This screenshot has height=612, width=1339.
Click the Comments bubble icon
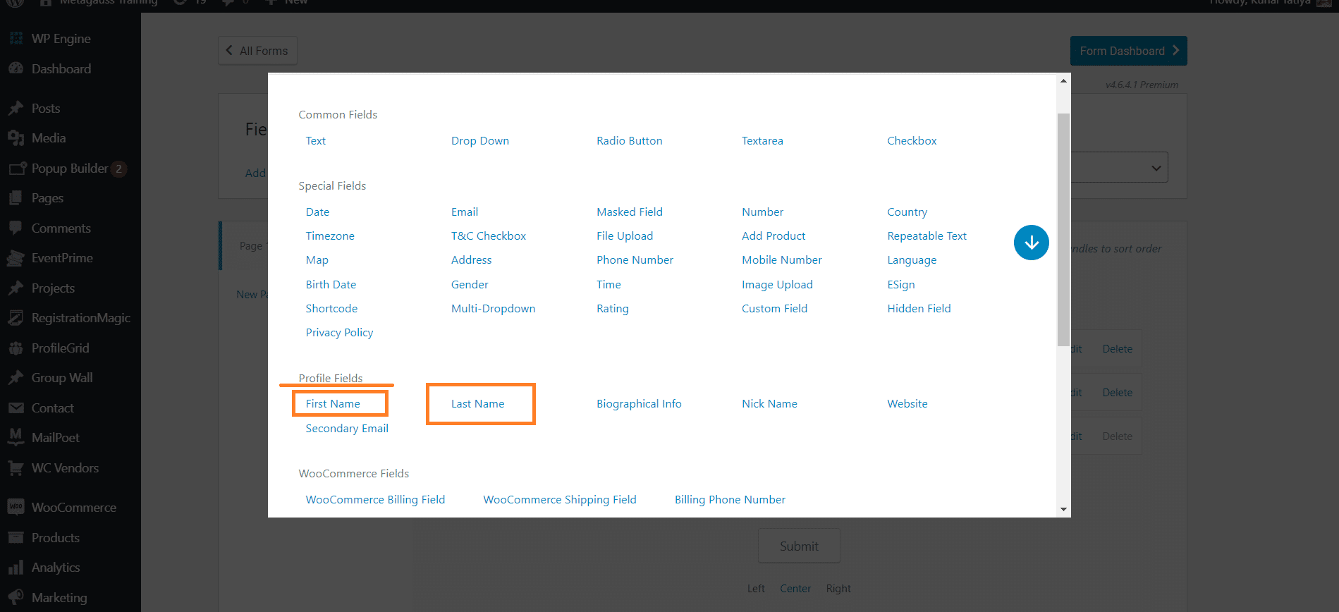tap(16, 228)
